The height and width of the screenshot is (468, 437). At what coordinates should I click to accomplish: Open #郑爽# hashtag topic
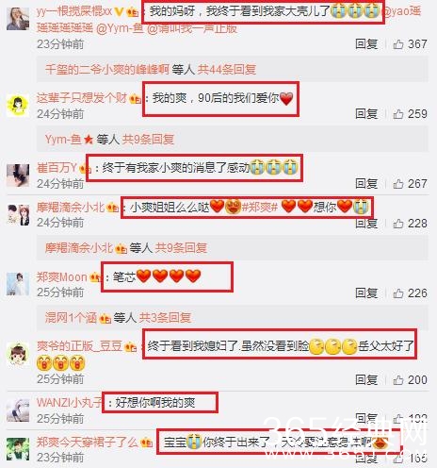(260, 208)
